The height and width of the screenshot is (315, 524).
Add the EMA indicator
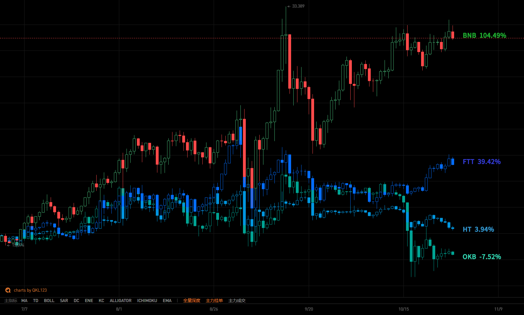click(167, 301)
